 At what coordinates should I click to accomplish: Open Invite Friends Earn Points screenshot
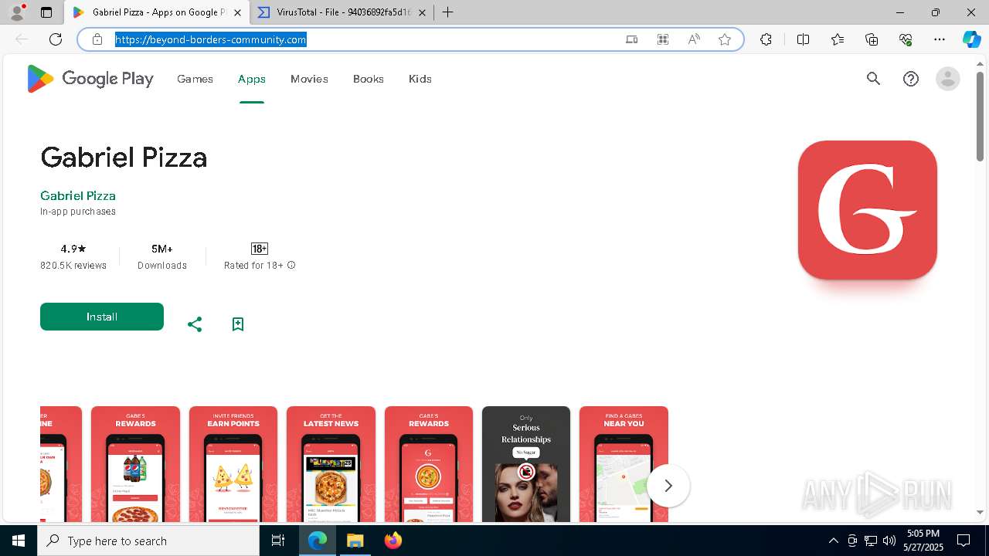[233, 464]
